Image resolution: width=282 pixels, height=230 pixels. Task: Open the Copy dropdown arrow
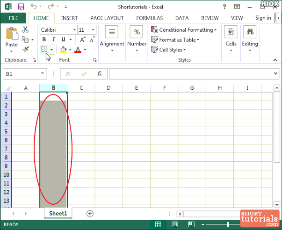33,40
